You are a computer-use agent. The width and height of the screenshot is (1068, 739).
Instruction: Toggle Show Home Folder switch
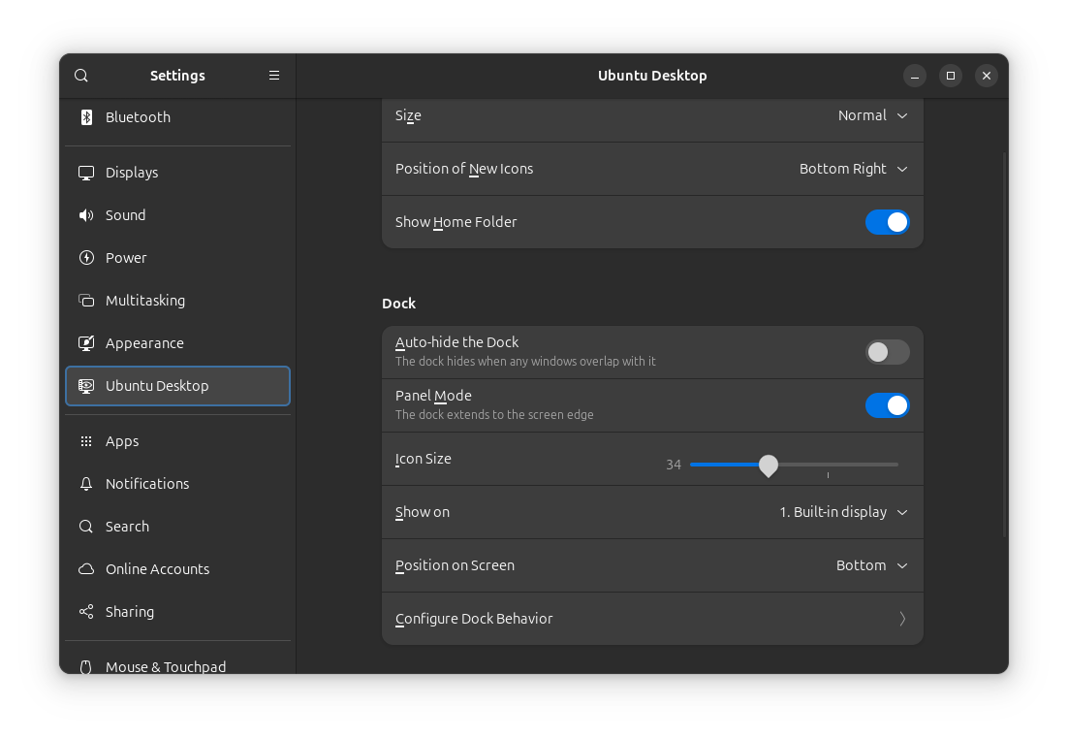[887, 222]
